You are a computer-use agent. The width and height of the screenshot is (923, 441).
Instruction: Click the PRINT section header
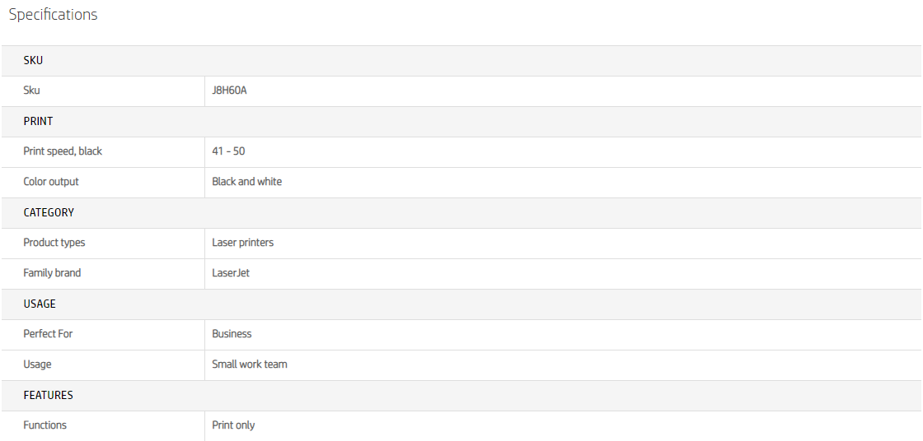tap(38, 121)
